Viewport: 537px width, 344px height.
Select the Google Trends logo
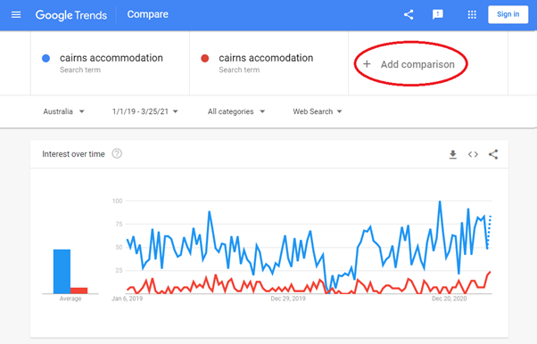coord(71,15)
